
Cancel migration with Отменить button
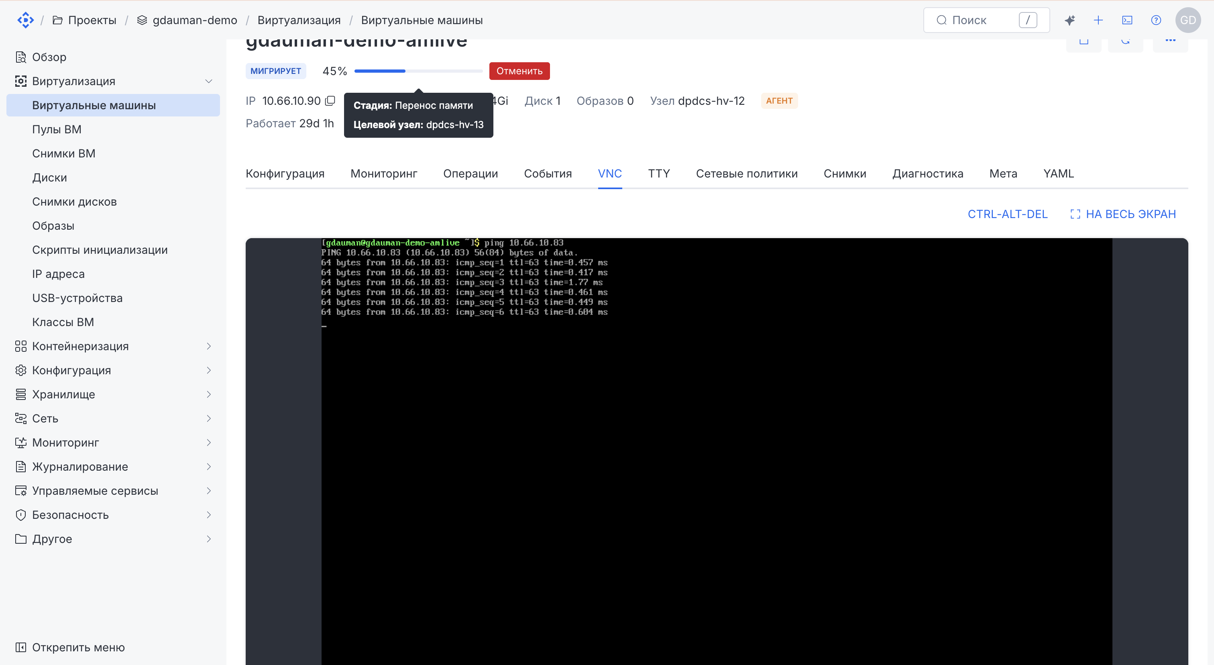[519, 71]
